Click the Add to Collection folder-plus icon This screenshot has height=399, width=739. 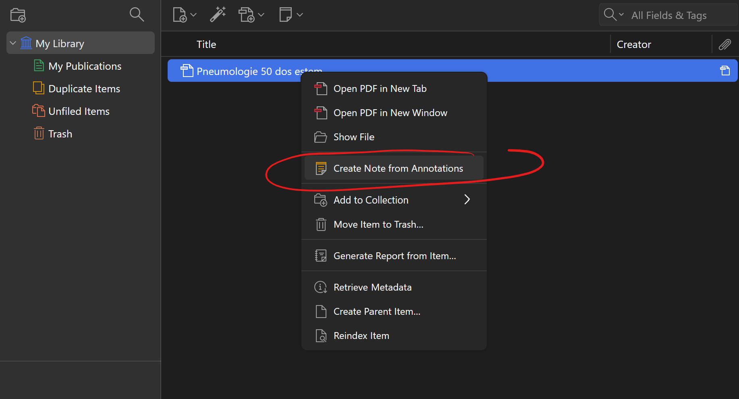[321, 200]
